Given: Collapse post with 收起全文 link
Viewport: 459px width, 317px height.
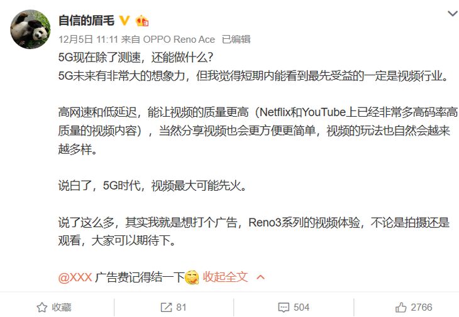Looking at the screenshot, I should (225, 277).
